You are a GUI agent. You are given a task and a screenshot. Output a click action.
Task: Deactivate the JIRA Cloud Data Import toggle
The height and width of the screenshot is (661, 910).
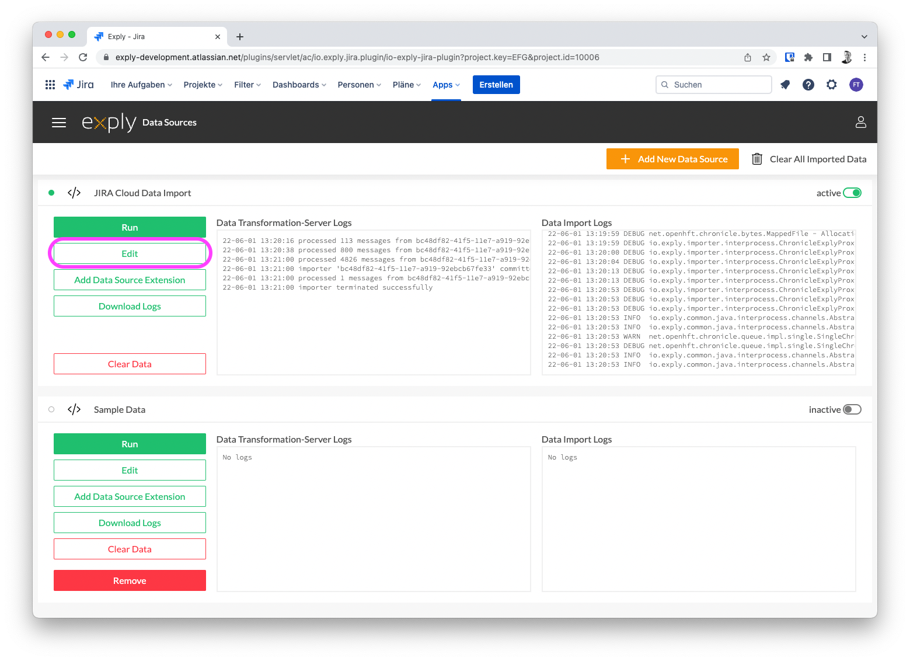click(x=852, y=193)
